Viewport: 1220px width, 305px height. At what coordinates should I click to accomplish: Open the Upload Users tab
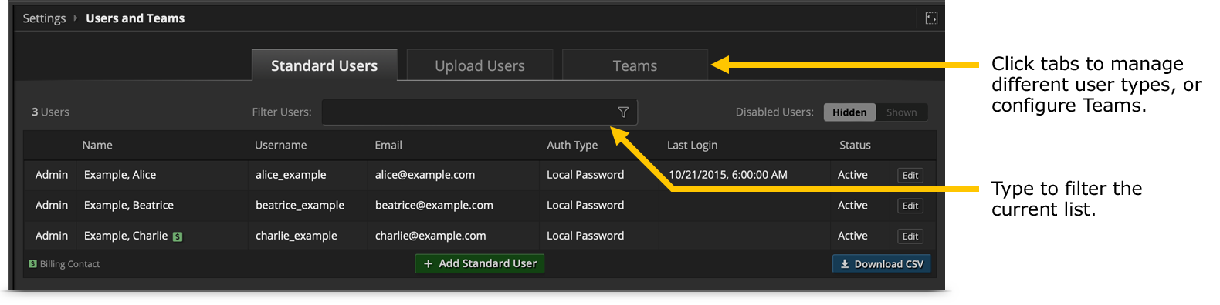[480, 65]
